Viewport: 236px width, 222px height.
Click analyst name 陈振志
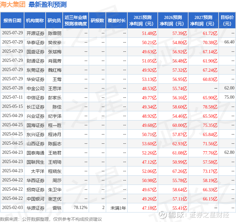point(55,144)
